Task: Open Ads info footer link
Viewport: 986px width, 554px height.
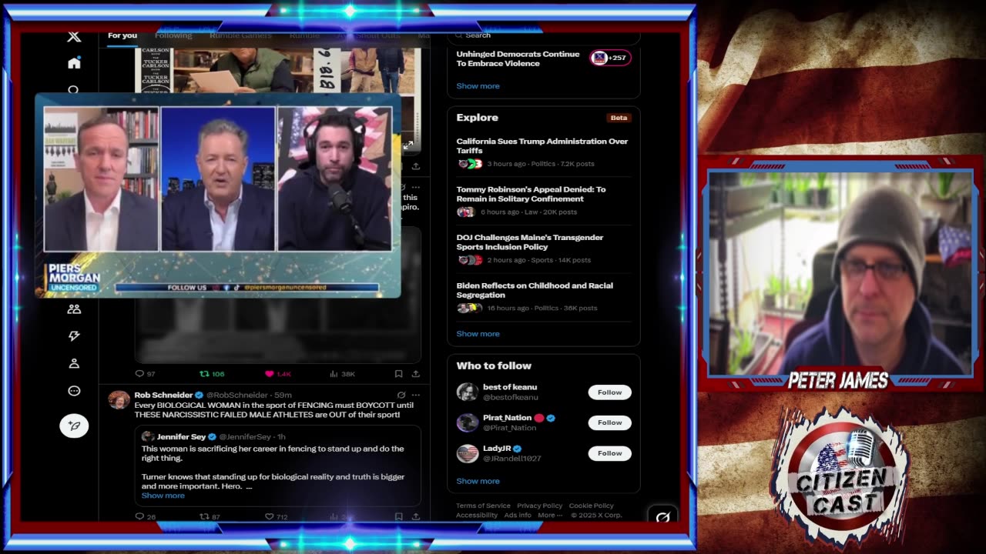Action: coord(518,515)
